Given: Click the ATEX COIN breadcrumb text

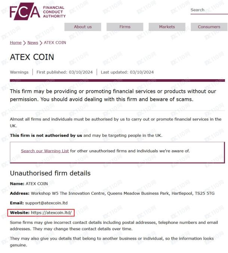Looking at the screenshot, I should coord(55,43).
